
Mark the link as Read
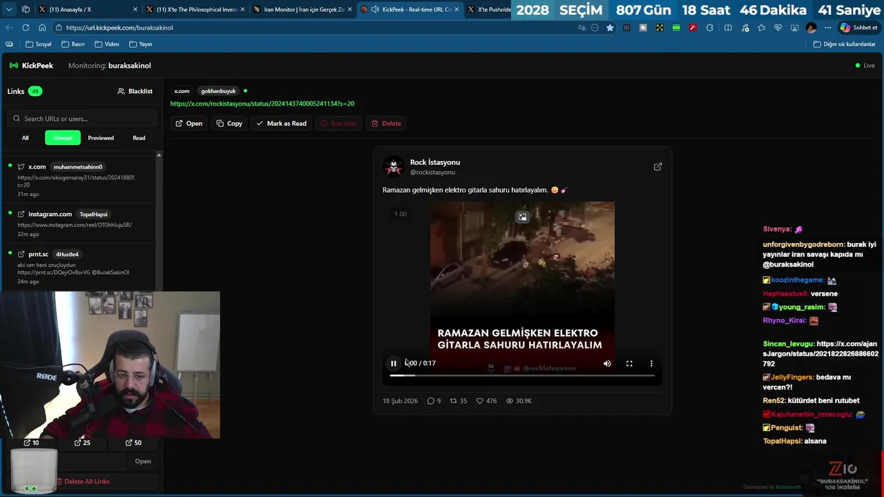coord(281,124)
